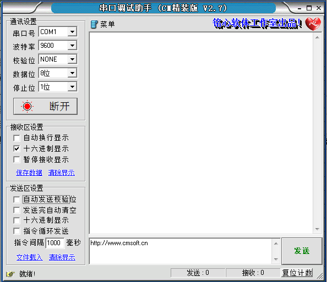The image size is (327, 282).
Task: Click the red heart logo icon
Action: point(313,24)
